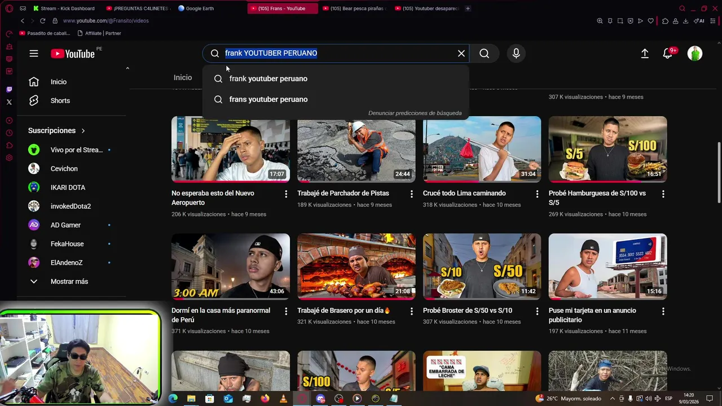Clear the search box with the X
Viewport: 722px width, 406px height.
tap(461, 53)
